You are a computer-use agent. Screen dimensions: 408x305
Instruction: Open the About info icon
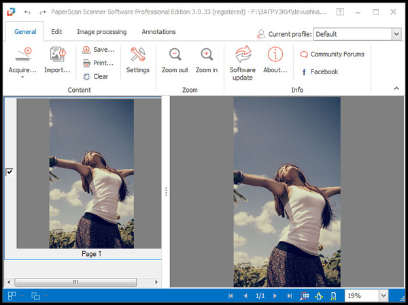[x=275, y=56]
